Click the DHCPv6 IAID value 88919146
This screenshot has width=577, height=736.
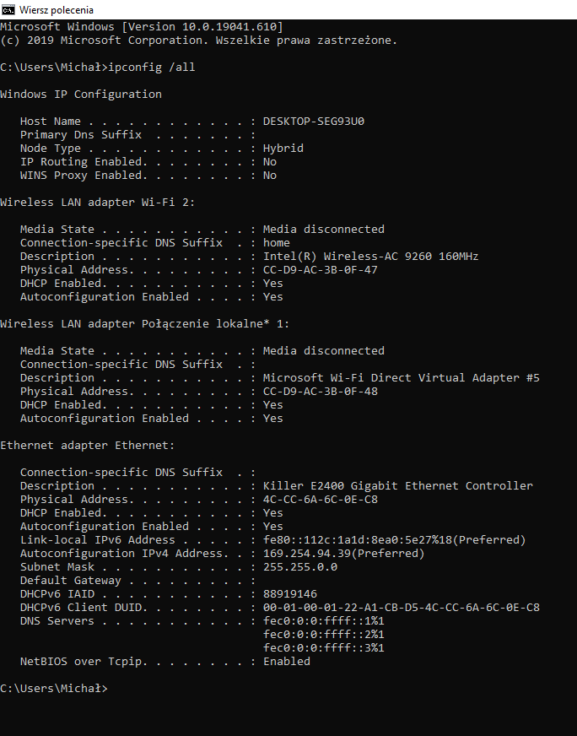(289, 593)
